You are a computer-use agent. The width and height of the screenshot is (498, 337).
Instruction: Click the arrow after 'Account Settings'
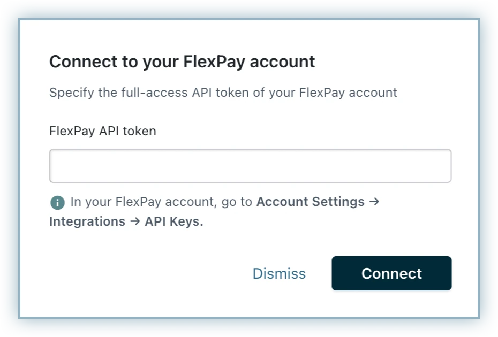pyautogui.click(x=374, y=202)
